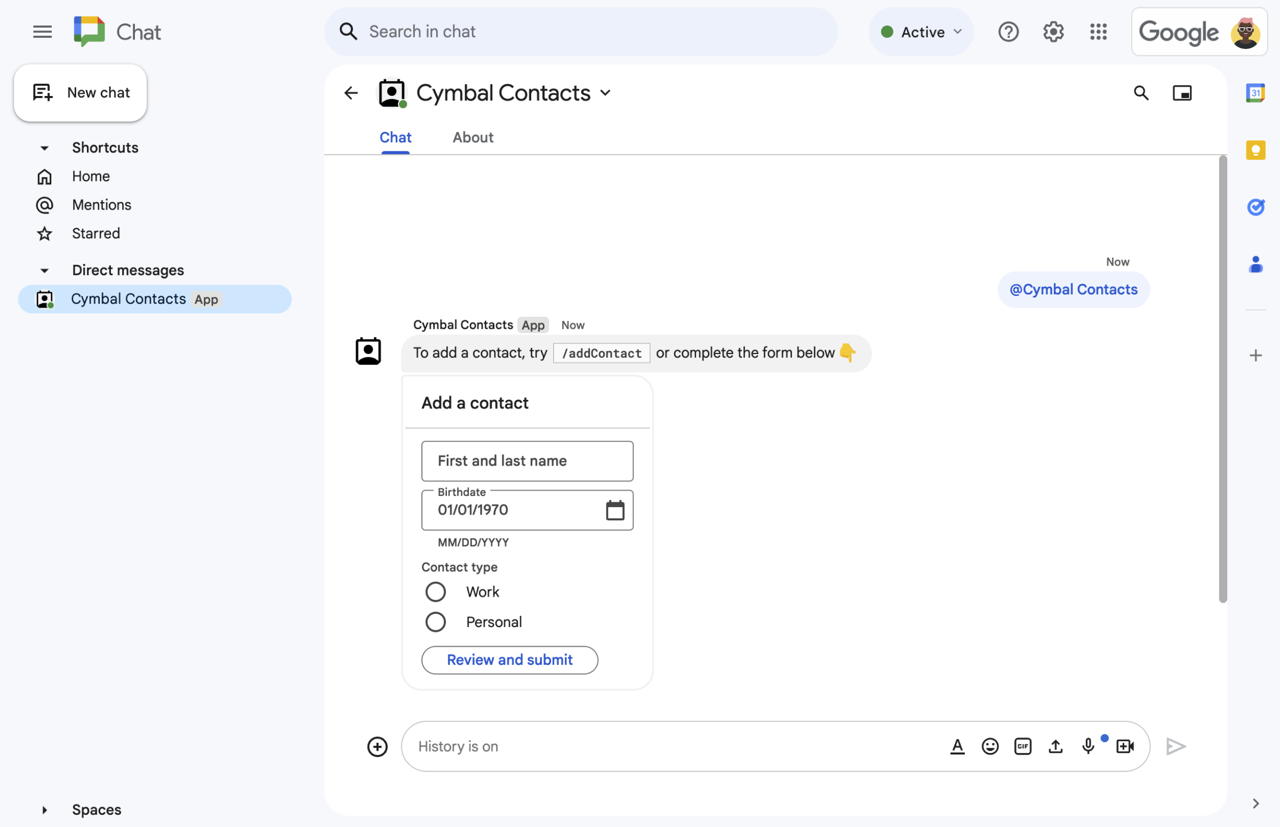The height and width of the screenshot is (827, 1280).
Task: Select the Work radio button
Action: (x=435, y=590)
